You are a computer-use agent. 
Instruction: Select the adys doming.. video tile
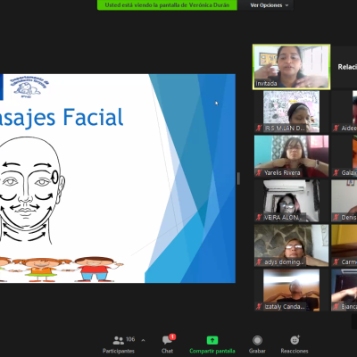291,245
